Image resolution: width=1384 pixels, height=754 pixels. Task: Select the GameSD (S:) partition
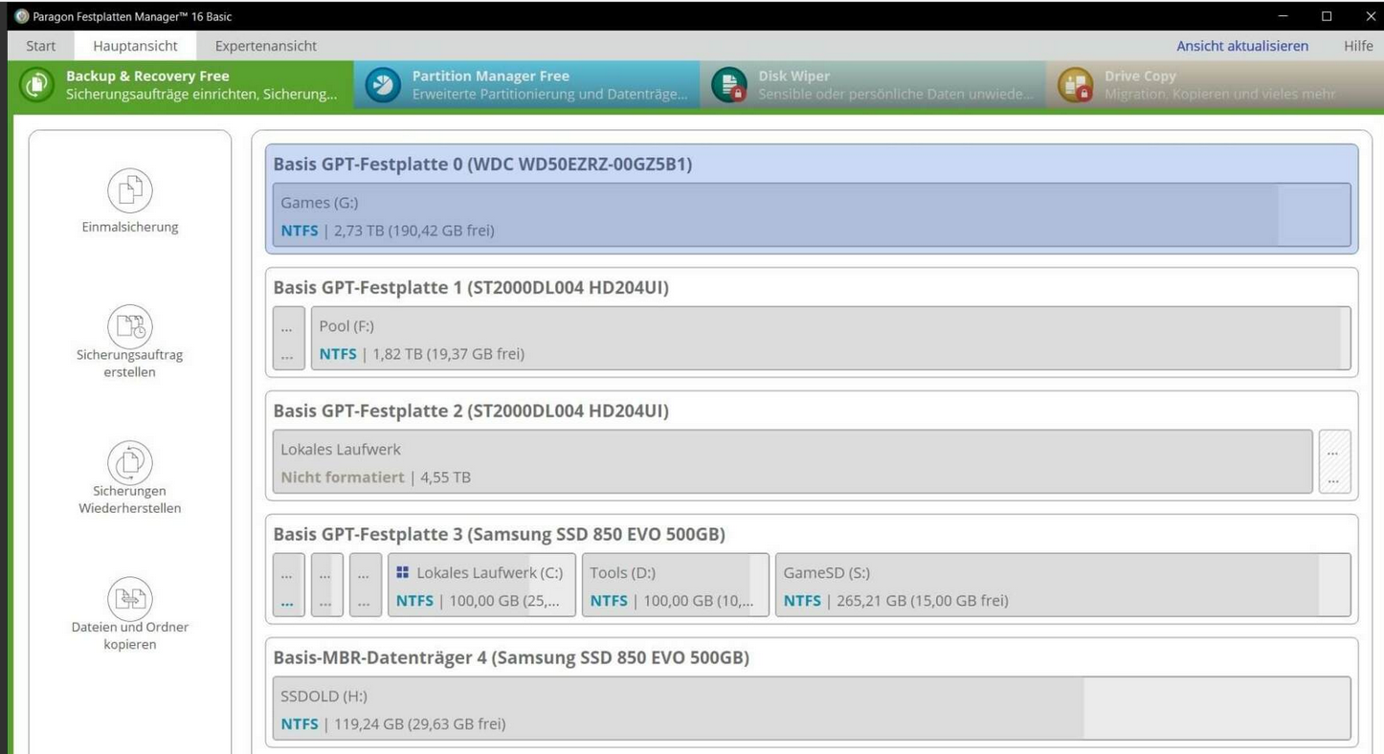[x=1063, y=586]
